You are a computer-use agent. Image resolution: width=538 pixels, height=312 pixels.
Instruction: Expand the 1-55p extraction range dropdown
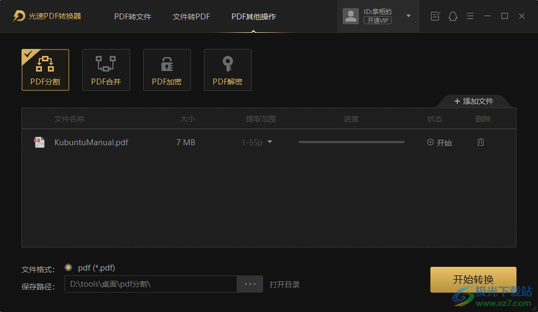tap(270, 142)
